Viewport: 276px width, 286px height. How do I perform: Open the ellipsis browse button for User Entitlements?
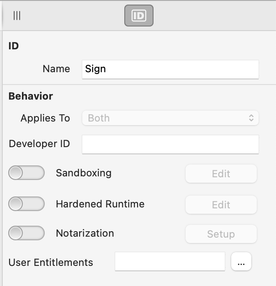(241, 261)
